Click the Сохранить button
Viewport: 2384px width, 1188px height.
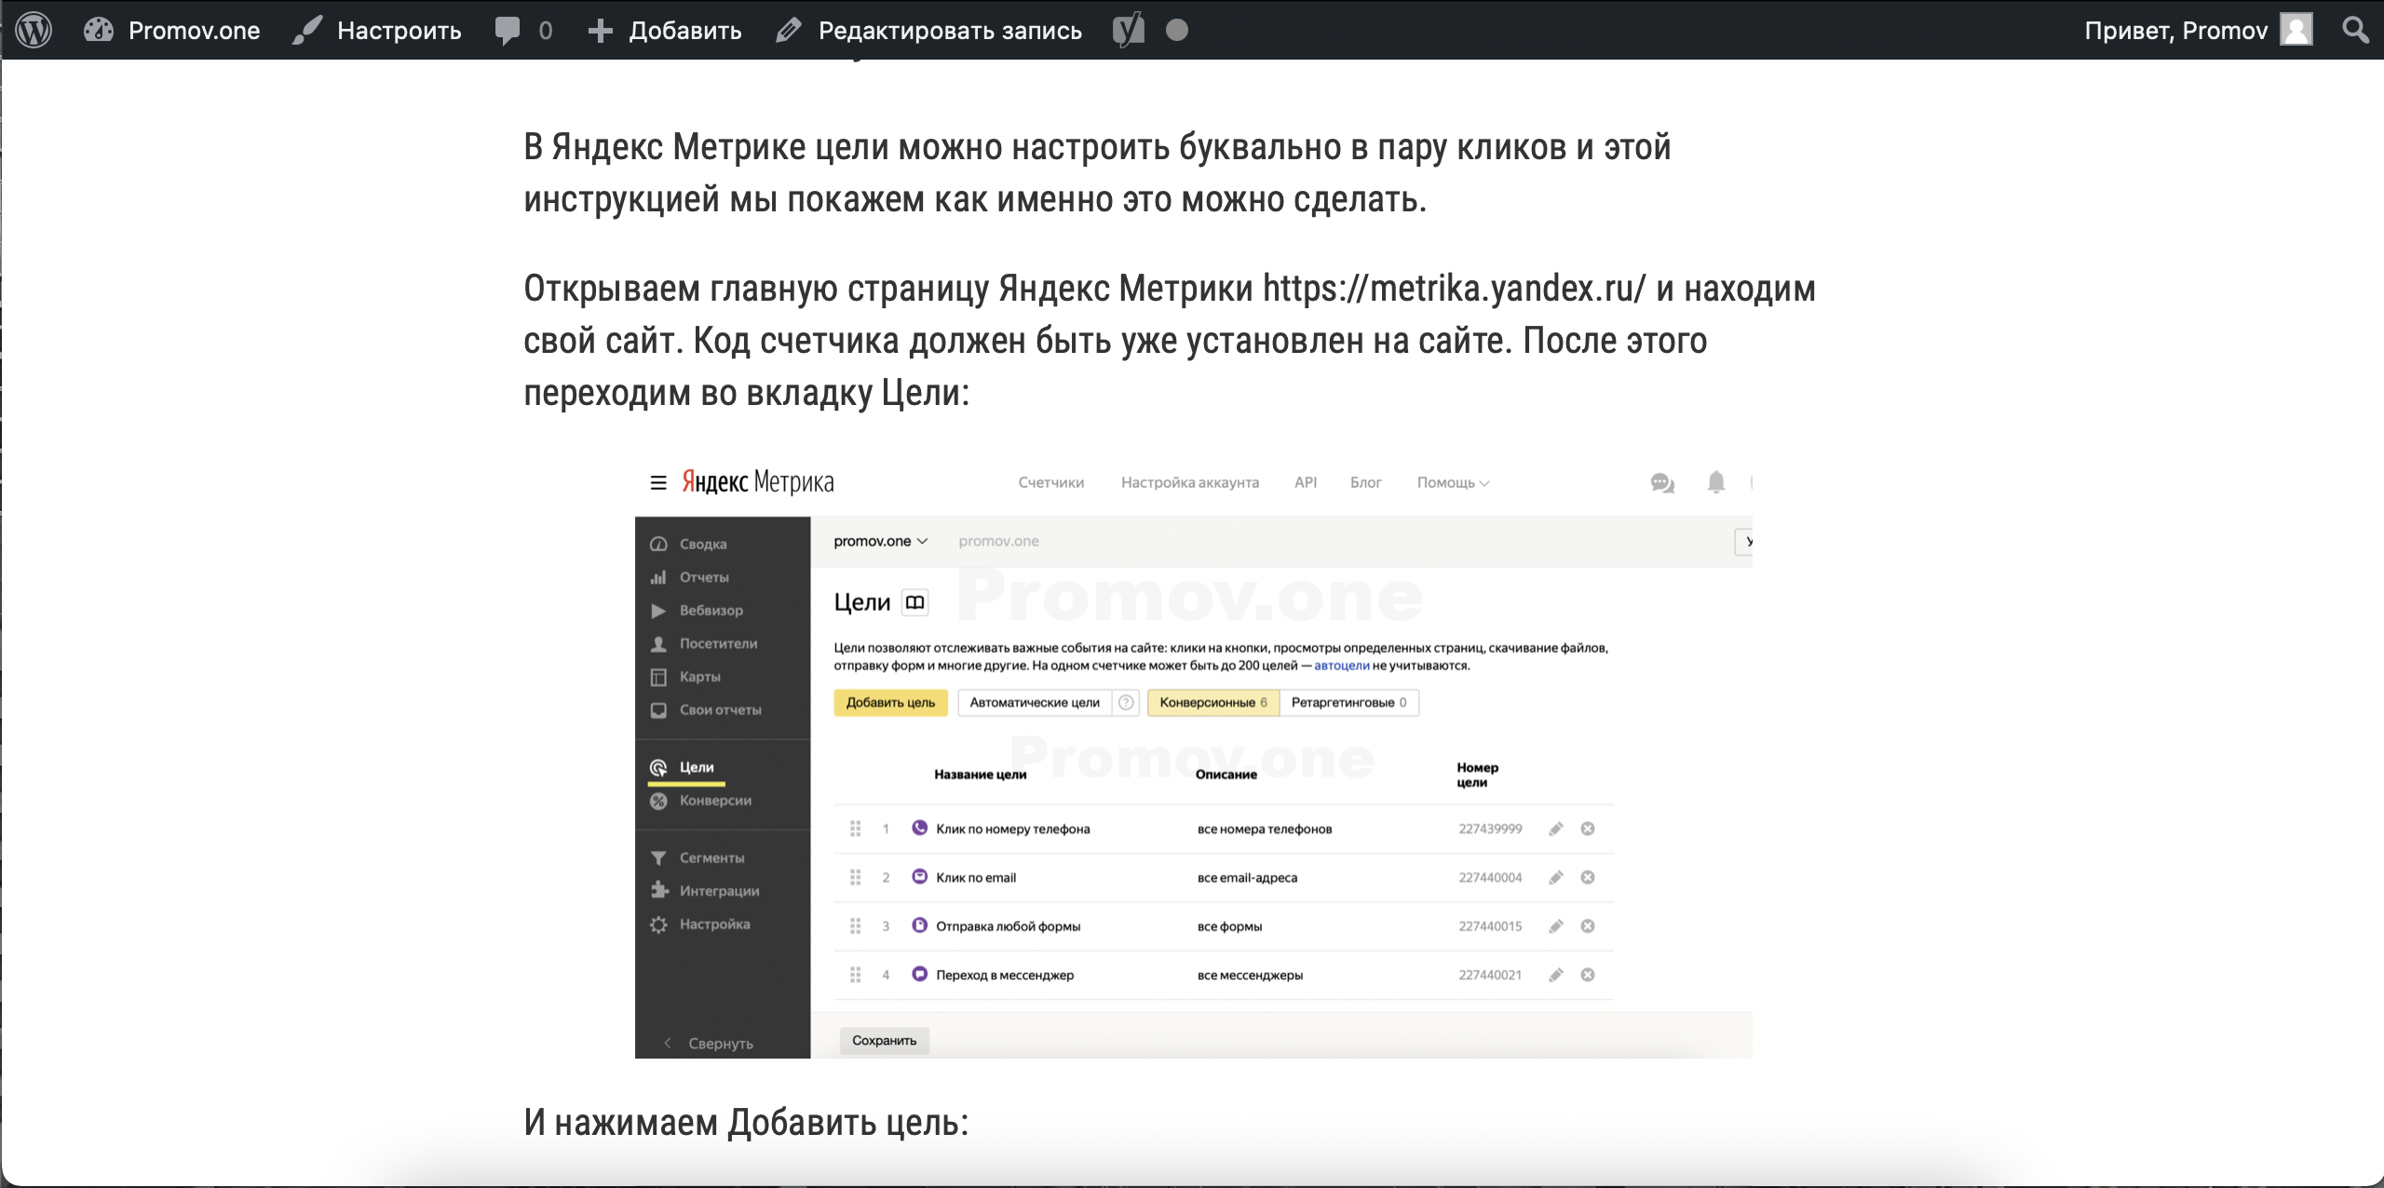tap(884, 1040)
